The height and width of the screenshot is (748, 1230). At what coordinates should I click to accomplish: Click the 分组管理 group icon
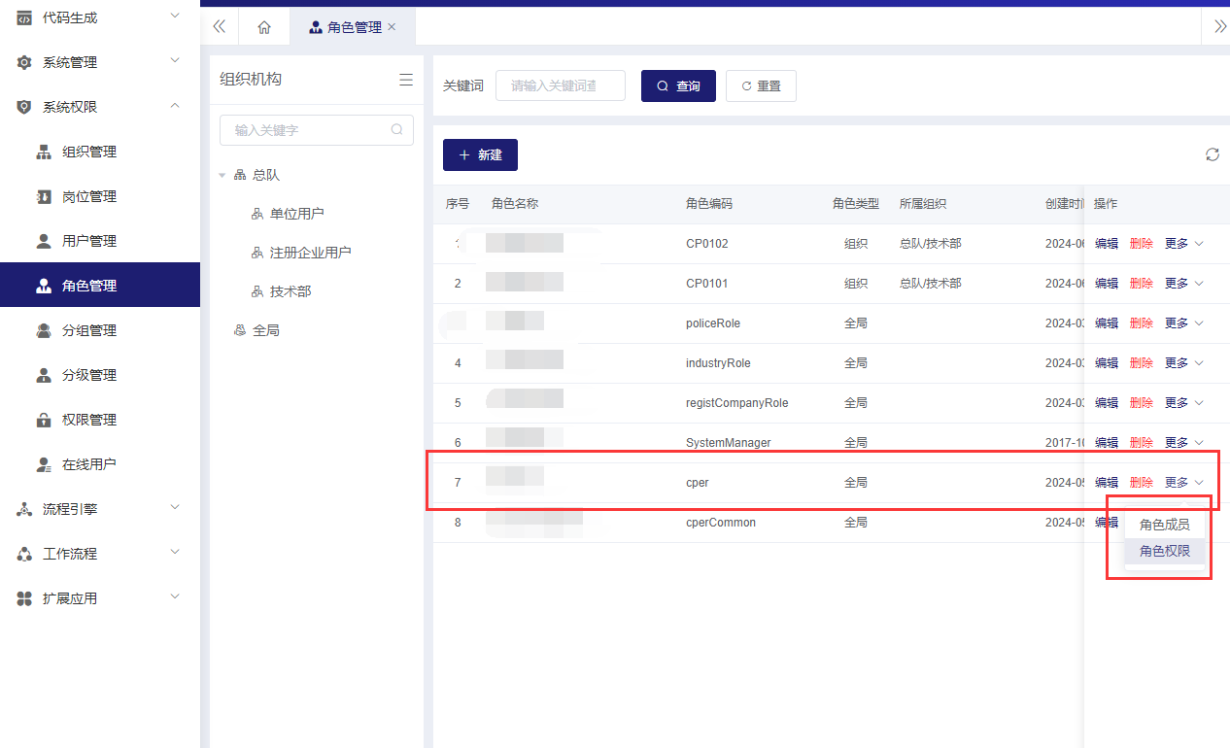coord(44,330)
